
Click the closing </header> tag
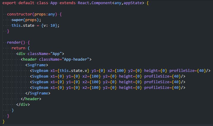(31, 99)
